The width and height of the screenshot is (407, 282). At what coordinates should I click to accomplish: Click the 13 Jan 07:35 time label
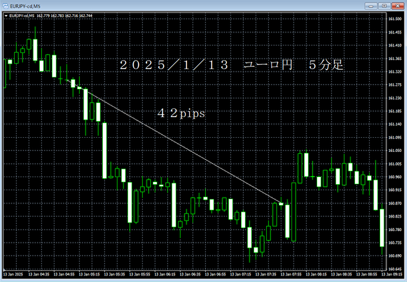coord(265,274)
